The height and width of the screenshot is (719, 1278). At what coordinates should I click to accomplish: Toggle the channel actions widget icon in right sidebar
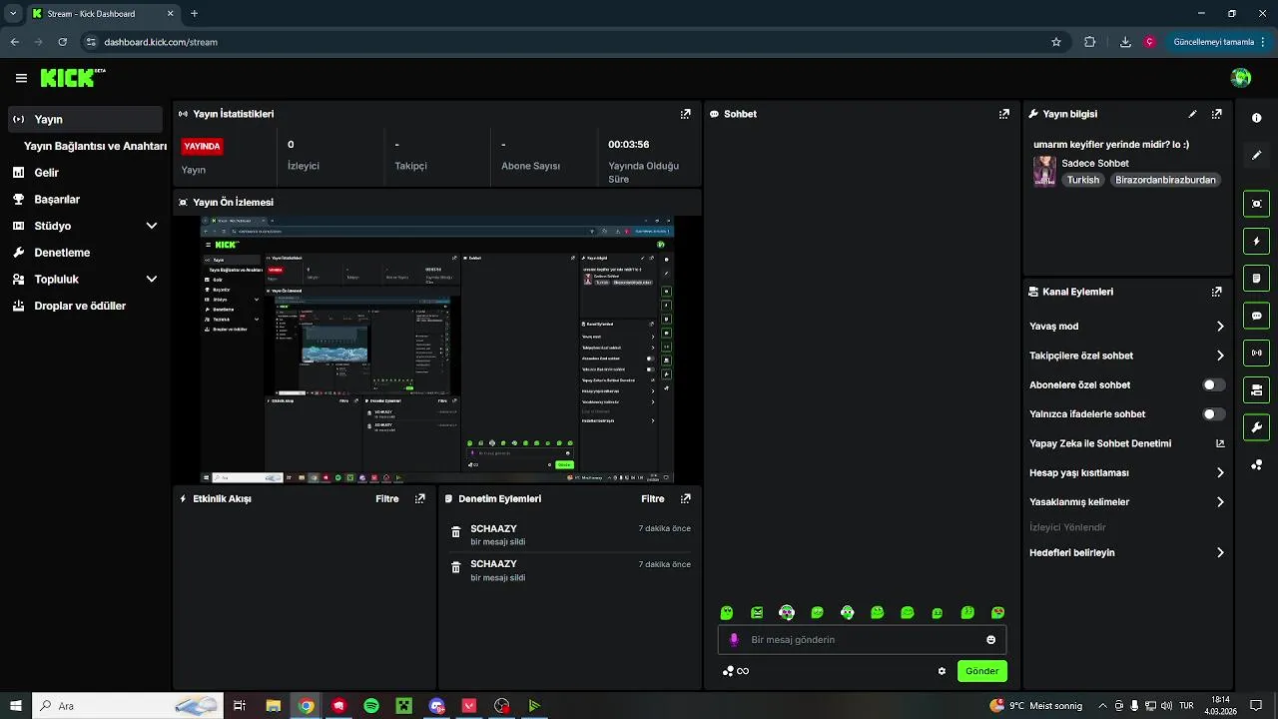coord(1256,389)
